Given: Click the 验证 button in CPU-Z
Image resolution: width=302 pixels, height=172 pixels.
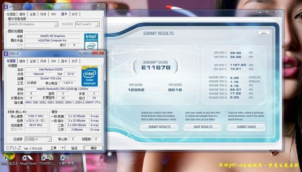Looking at the screenshot, I should [x=74, y=148].
